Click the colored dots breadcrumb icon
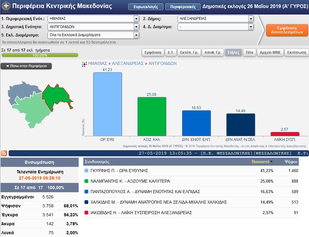Viewport: 309px width, 237px height. pos(84,64)
